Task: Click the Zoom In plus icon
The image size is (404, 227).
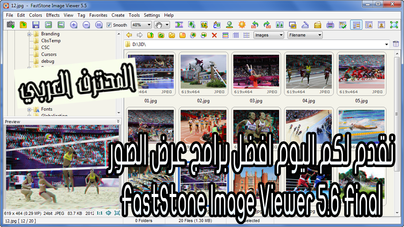Action: coord(74,25)
